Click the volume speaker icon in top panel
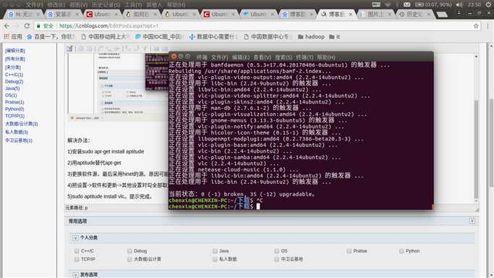The image size is (494, 278). (459, 4)
